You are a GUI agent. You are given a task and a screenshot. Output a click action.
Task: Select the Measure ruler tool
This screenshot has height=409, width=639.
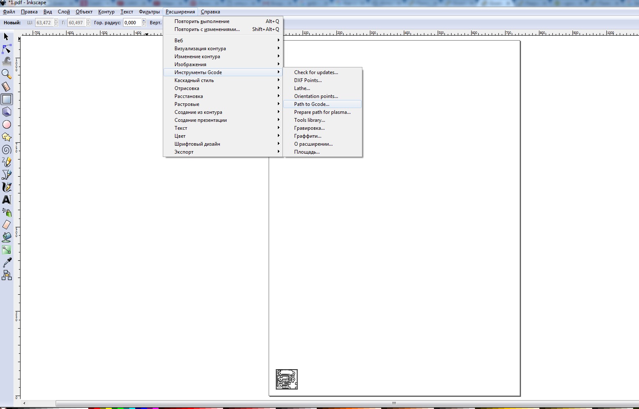[x=7, y=87]
